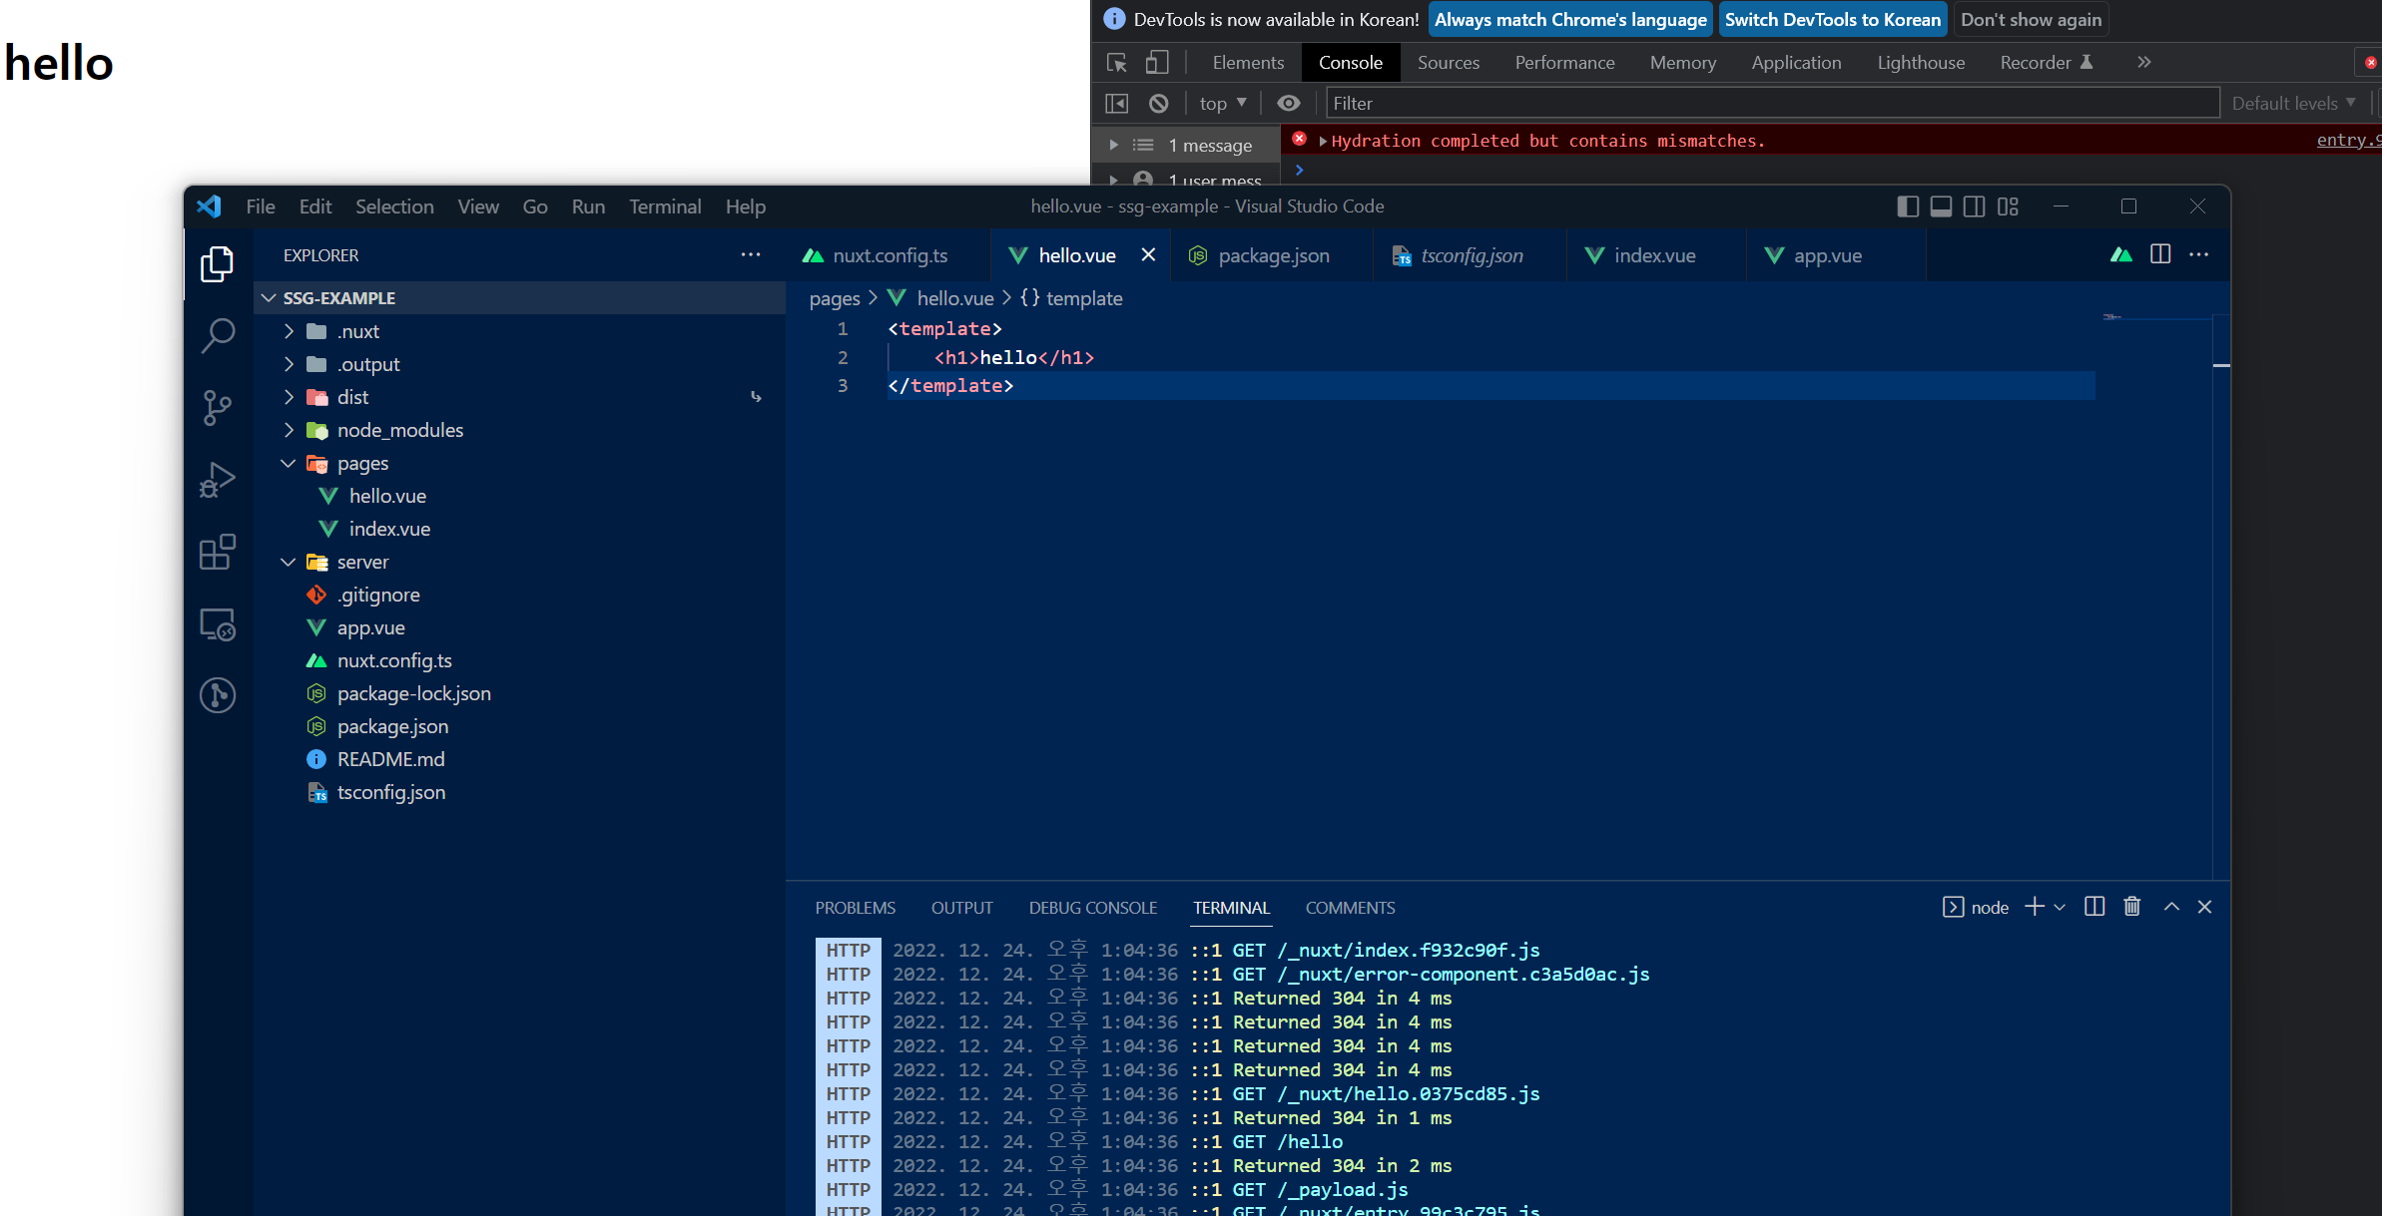Close the hello.vue editor tab
Viewport: 2382px width, 1216px height.
coord(1148,255)
